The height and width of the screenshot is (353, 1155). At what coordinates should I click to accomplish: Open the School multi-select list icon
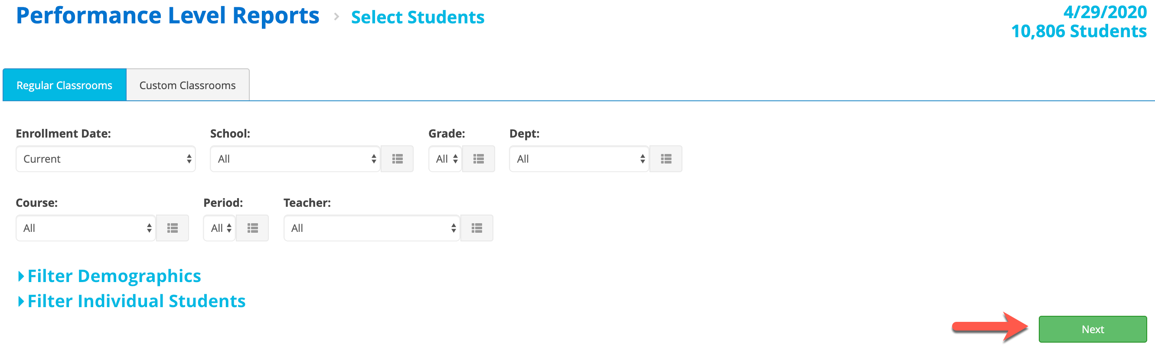click(x=397, y=159)
